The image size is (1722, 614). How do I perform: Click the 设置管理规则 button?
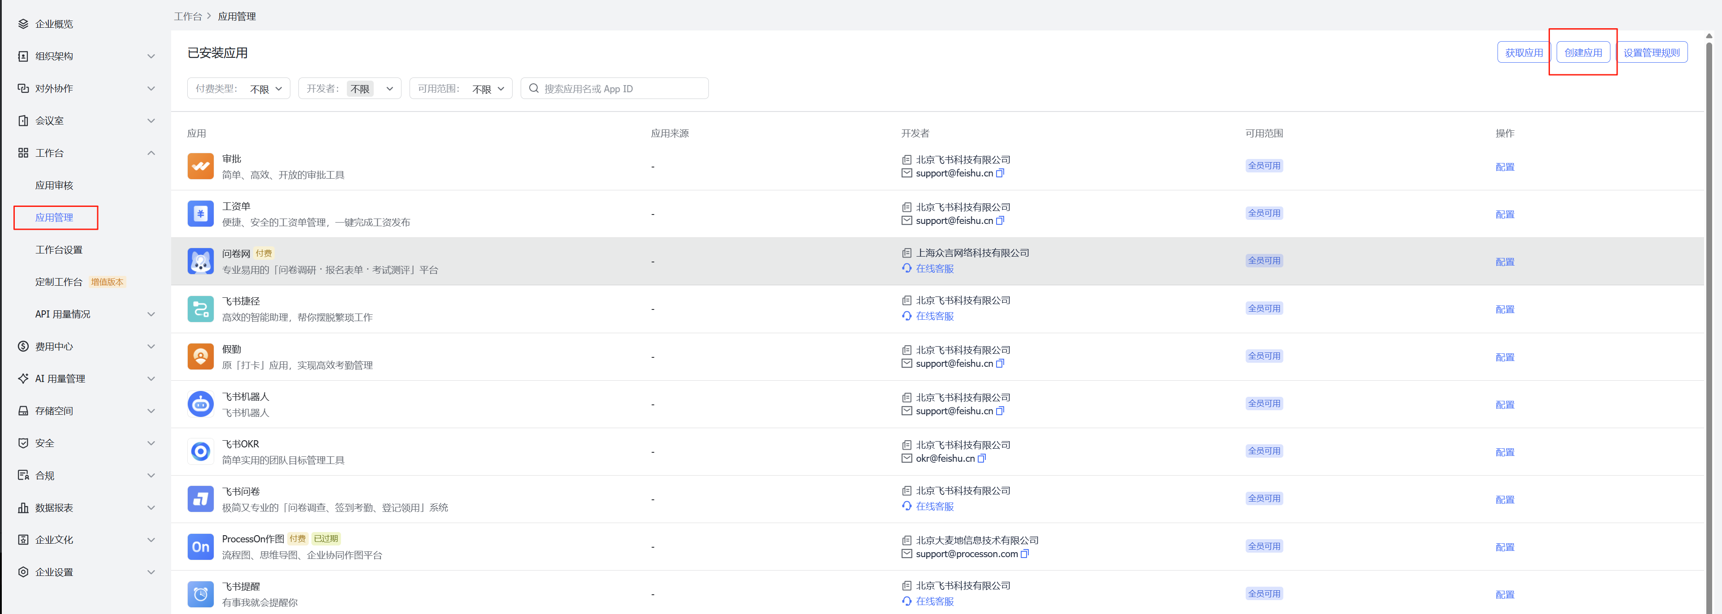click(1652, 52)
